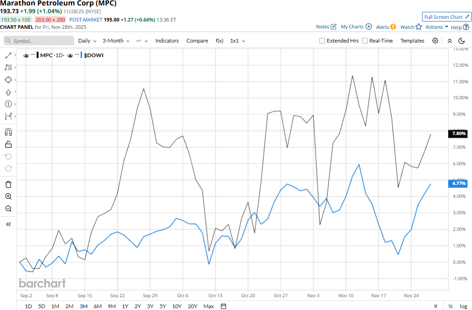Open the chart type line-style dropdown
The width and height of the screenshot is (472, 310).
(x=142, y=41)
